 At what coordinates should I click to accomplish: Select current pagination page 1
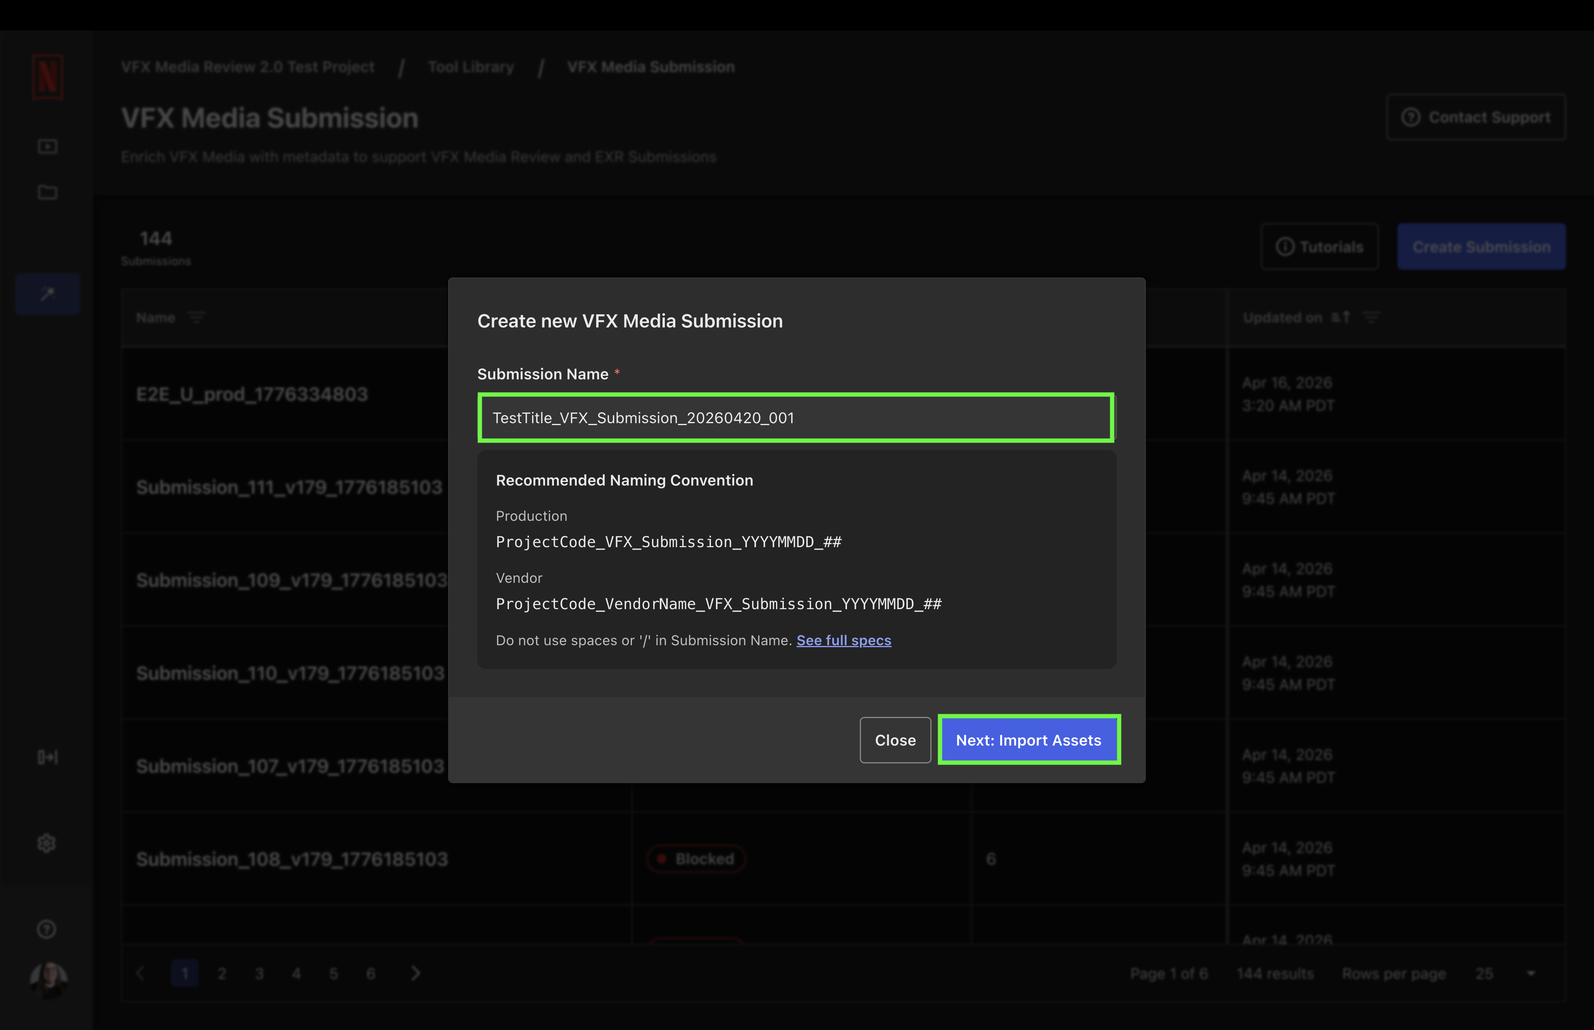coord(185,973)
